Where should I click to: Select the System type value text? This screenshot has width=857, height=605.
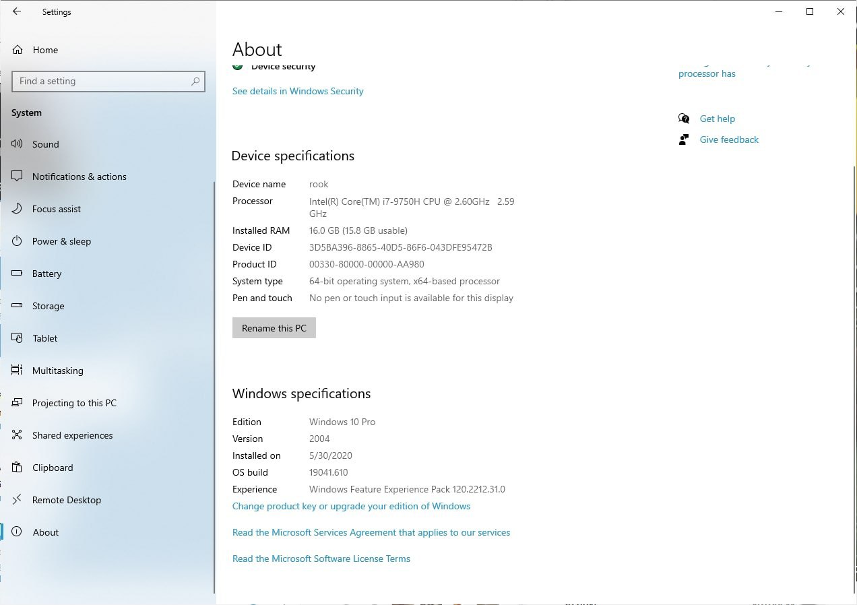pyautogui.click(x=404, y=281)
